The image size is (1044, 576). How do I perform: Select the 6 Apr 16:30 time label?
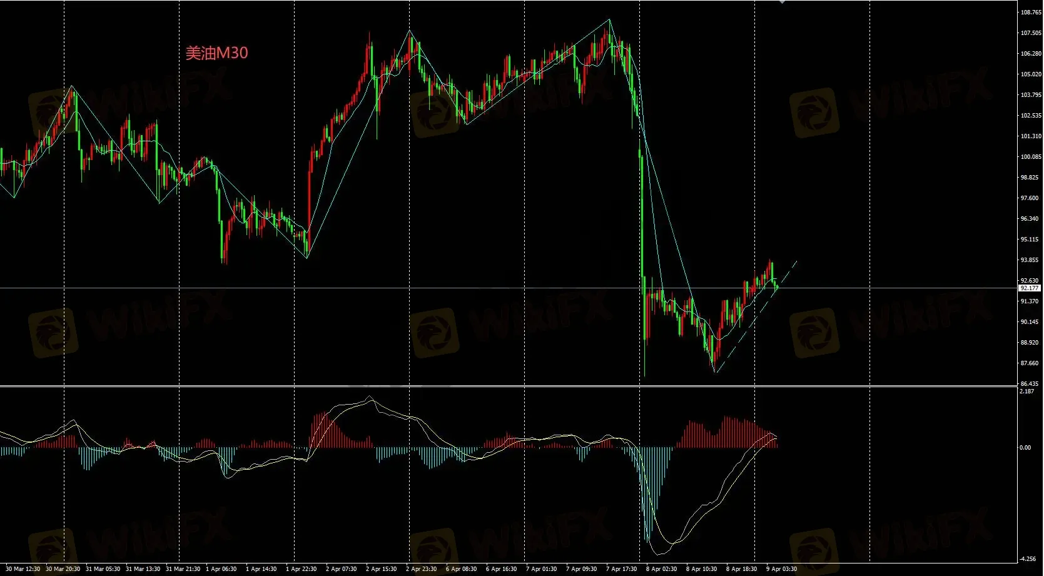click(501, 569)
